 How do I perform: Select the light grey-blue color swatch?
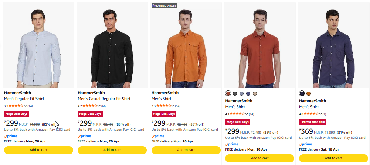[241, 93]
